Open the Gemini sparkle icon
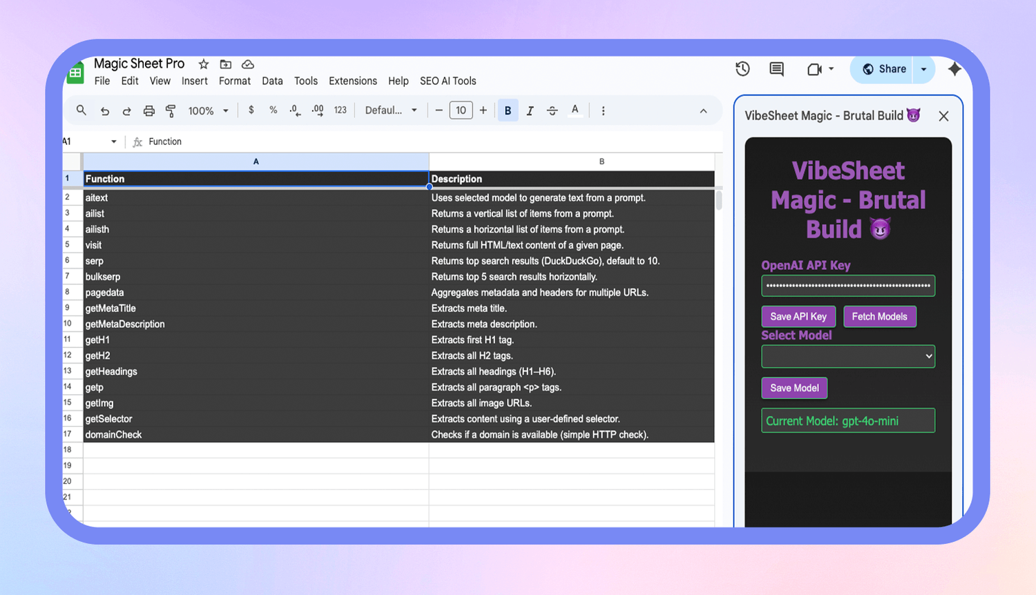1036x595 pixels. (955, 69)
